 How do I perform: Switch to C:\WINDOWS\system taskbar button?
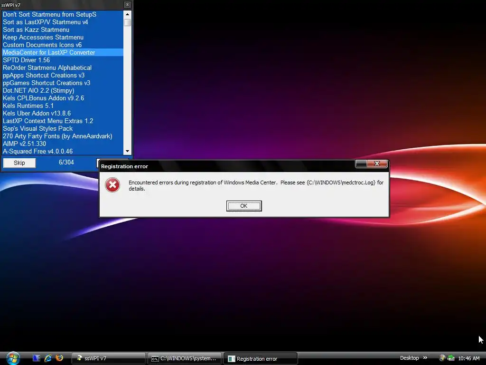[x=185, y=358]
